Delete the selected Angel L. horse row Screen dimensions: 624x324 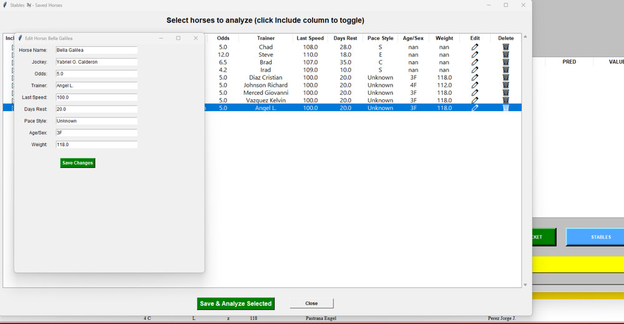505,108
